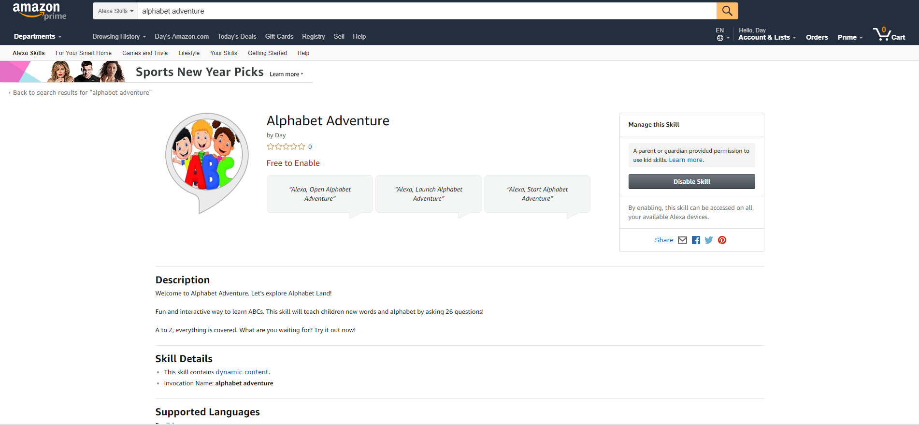
Task: Open the Lifestyle category
Action: coord(189,53)
